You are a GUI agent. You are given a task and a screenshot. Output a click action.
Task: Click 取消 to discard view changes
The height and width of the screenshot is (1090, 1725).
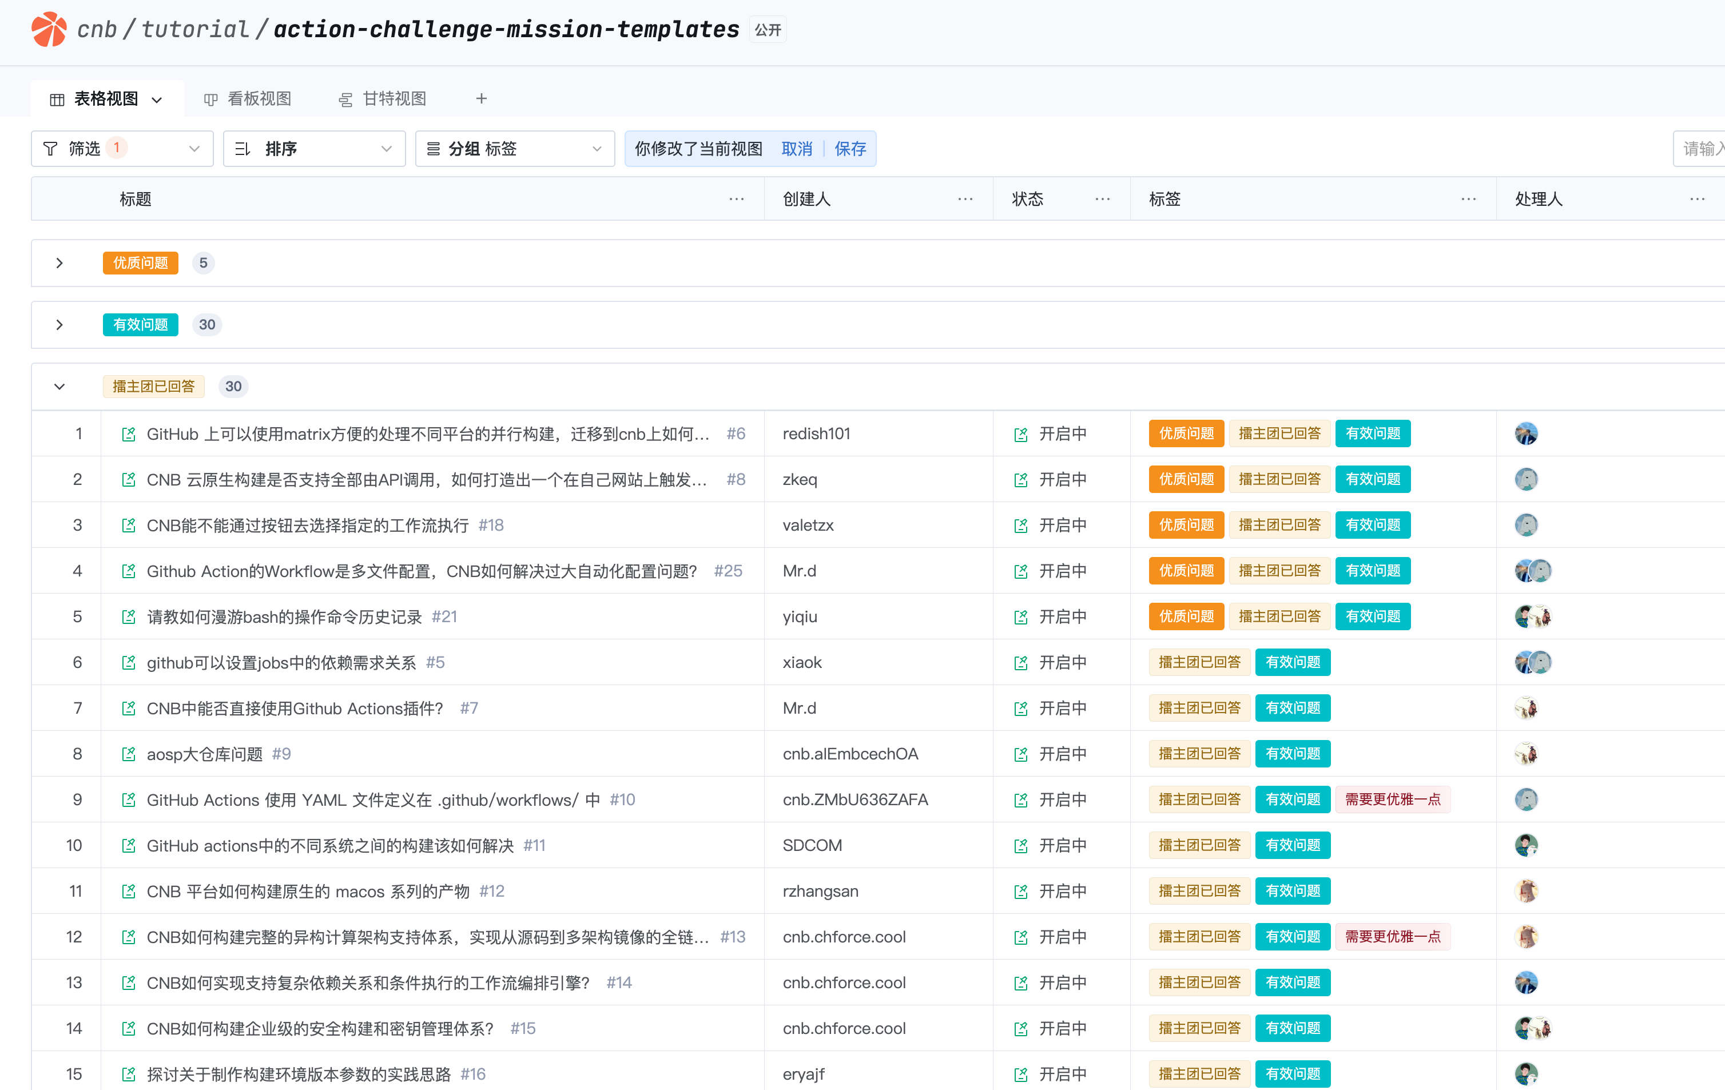797,149
